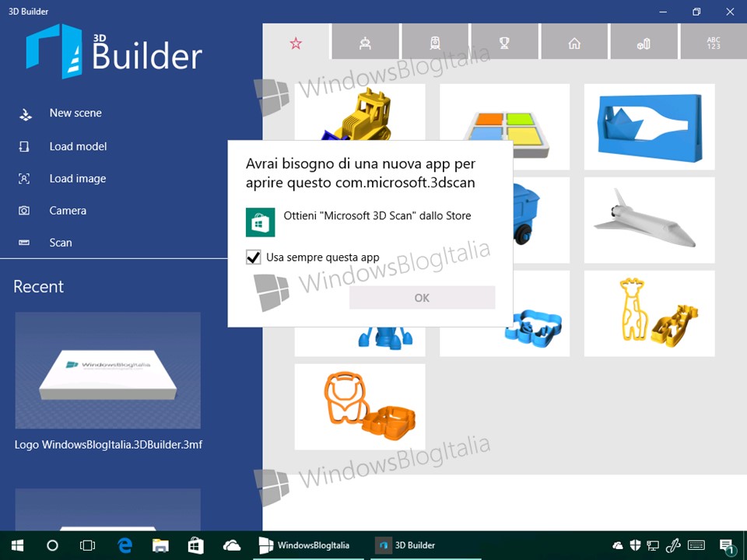Open the Logo WindowsBlogItalia recent model thumbnail
Image resolution: width=747 pixels, height=560 pixels.
[x=107, y=370]
